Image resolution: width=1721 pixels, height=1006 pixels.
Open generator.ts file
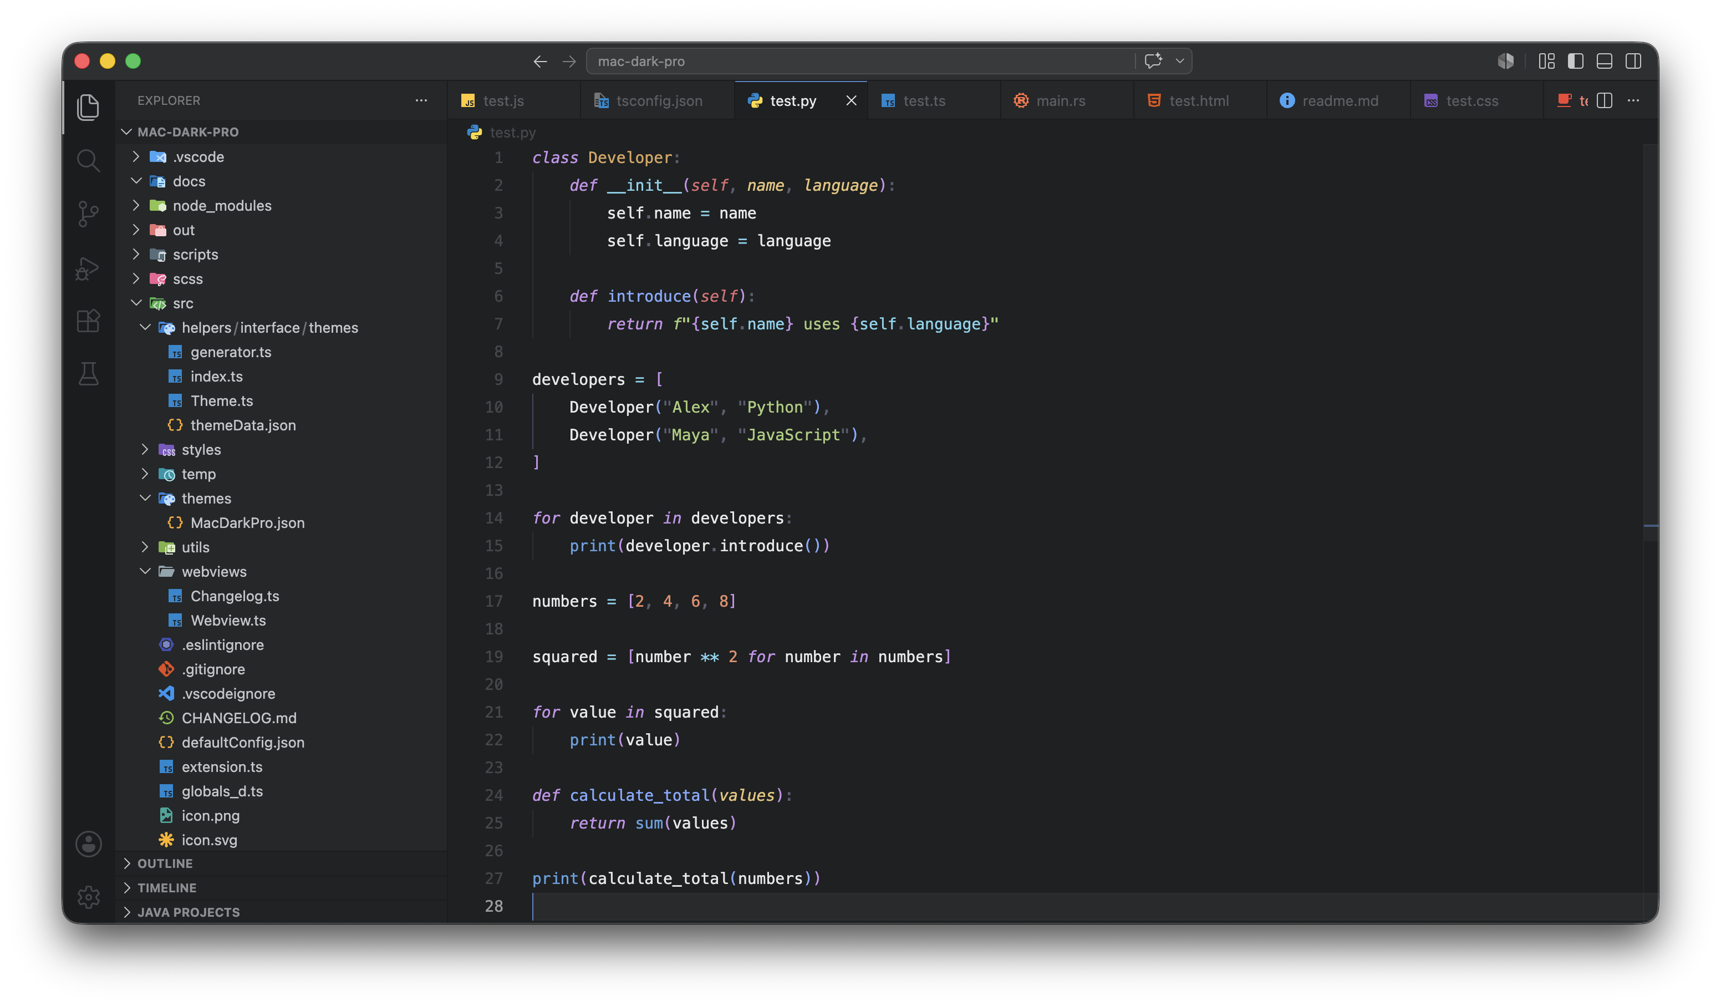point(281,352)
